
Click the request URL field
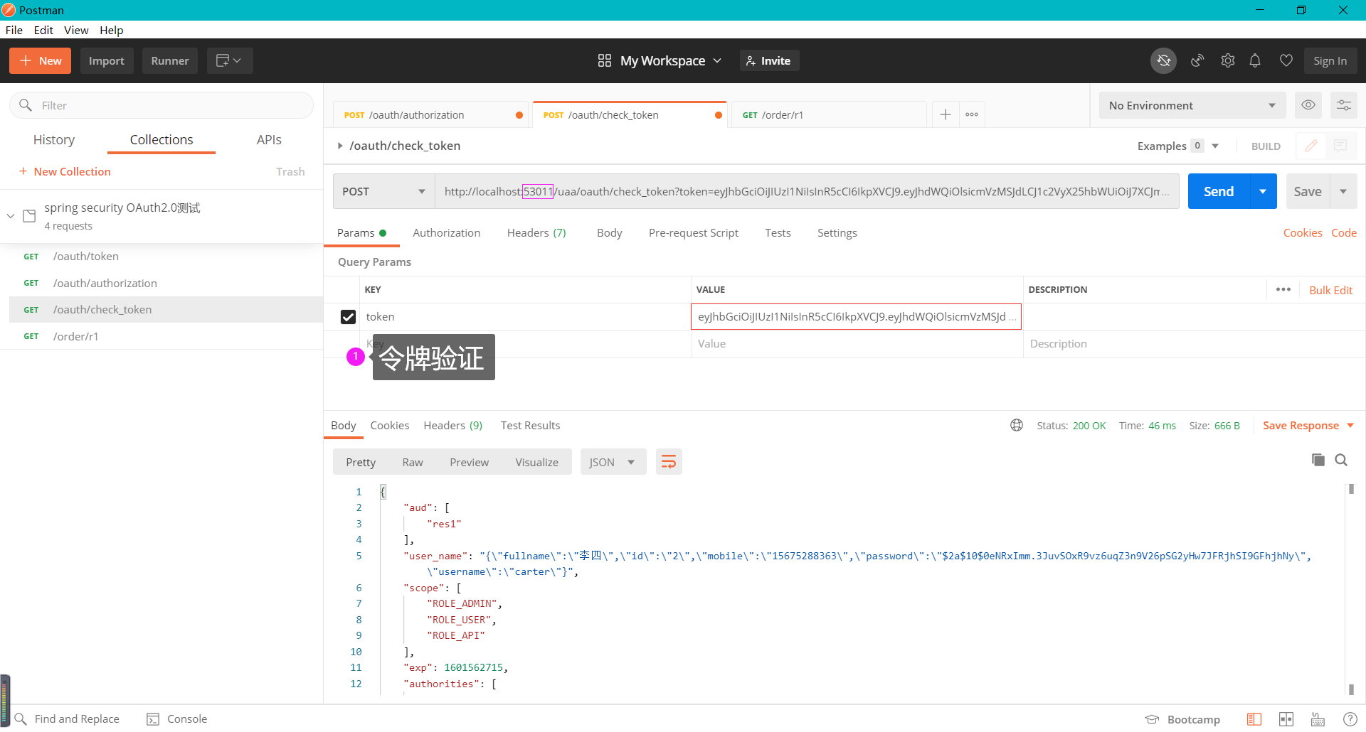point(807,191)
